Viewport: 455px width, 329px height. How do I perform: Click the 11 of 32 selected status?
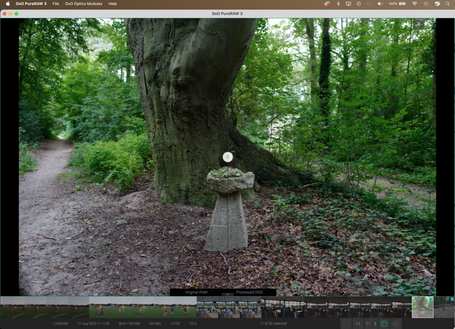273,324
